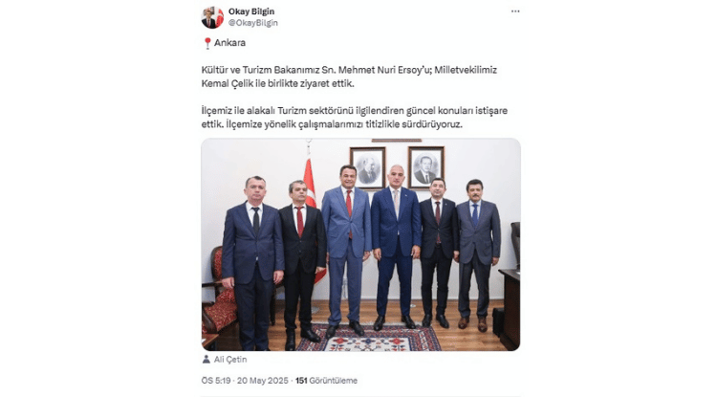The image size is (717, 397).
Task: Click the ÖS 5:19 · 20 May 2025 timestamp
Action: click(245, 381)
